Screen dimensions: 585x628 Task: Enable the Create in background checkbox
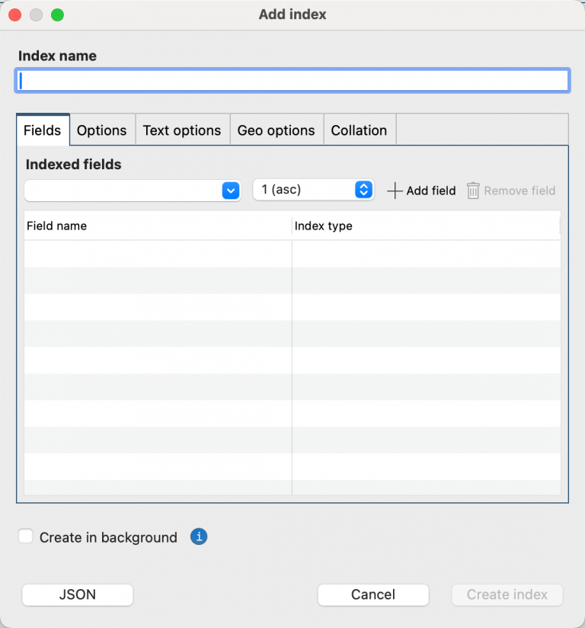tap(25, 536)
